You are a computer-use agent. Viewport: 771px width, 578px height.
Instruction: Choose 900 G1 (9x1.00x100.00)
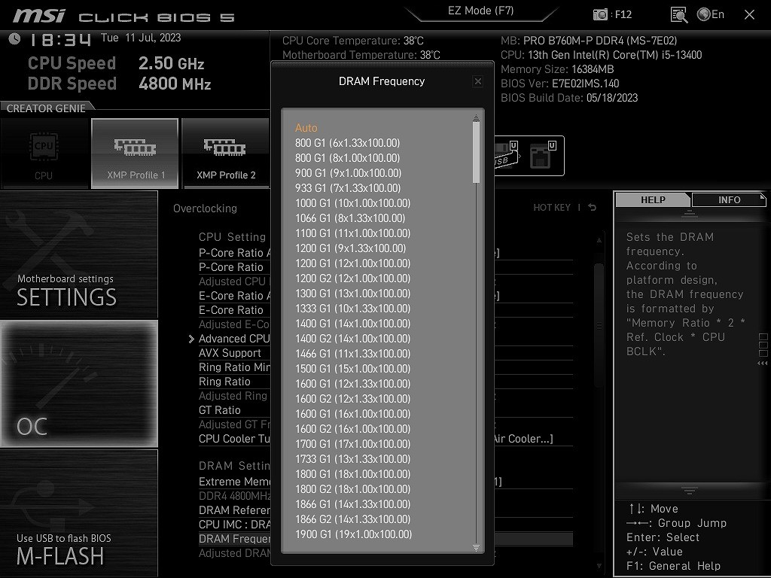pyautogui.click(x=348, y=173)
